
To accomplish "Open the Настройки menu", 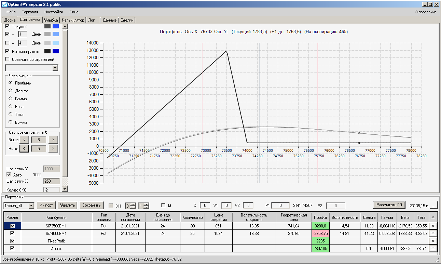I will click(x=54, y=12).
